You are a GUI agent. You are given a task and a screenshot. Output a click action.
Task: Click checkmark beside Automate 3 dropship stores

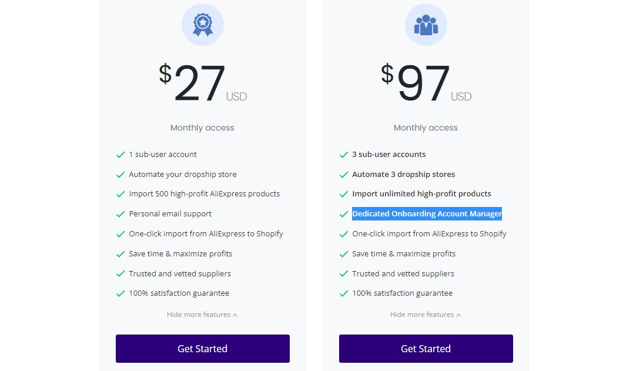point(344,175)
